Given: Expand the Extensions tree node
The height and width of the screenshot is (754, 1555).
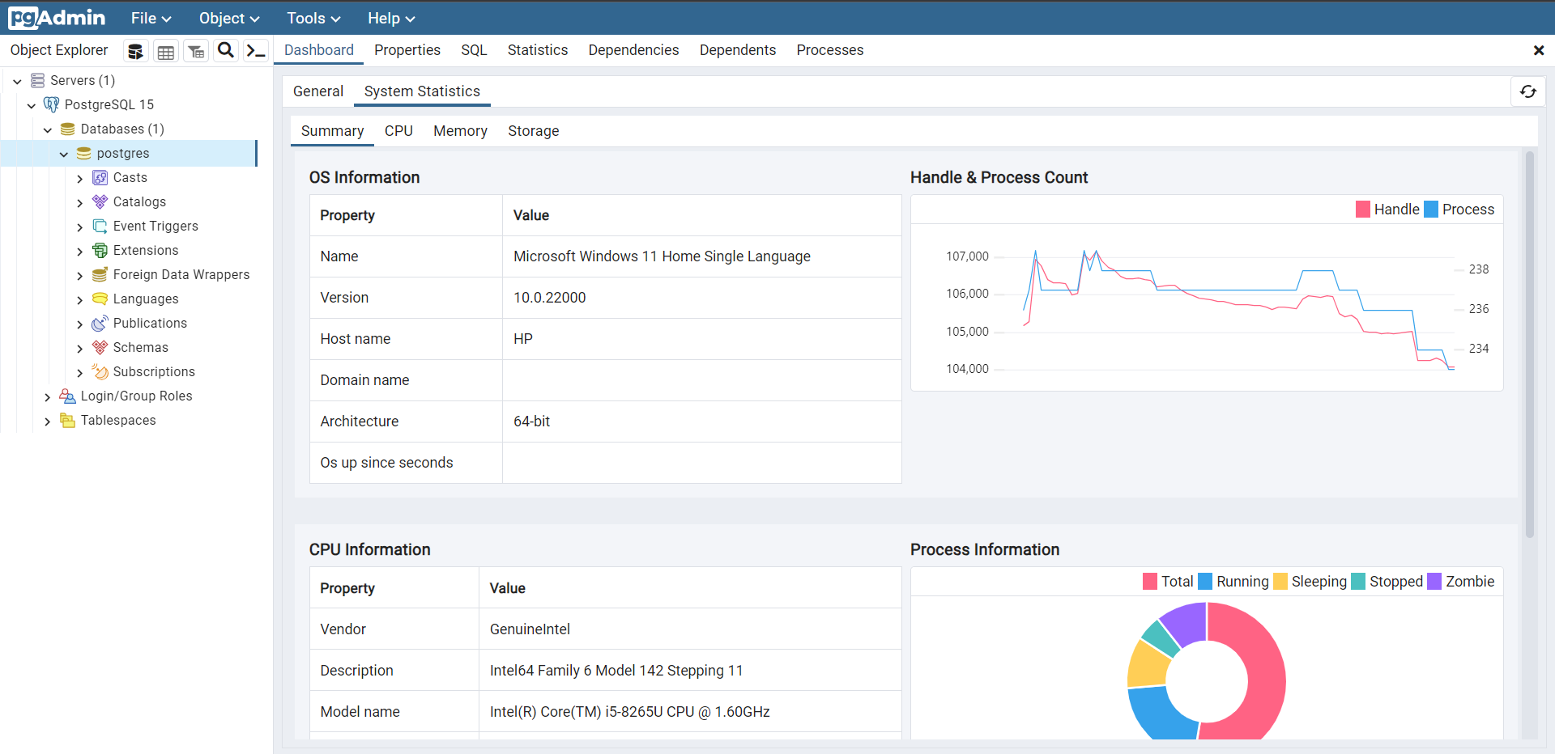Looking at the screenshot, I should click(x=79, y=251).
